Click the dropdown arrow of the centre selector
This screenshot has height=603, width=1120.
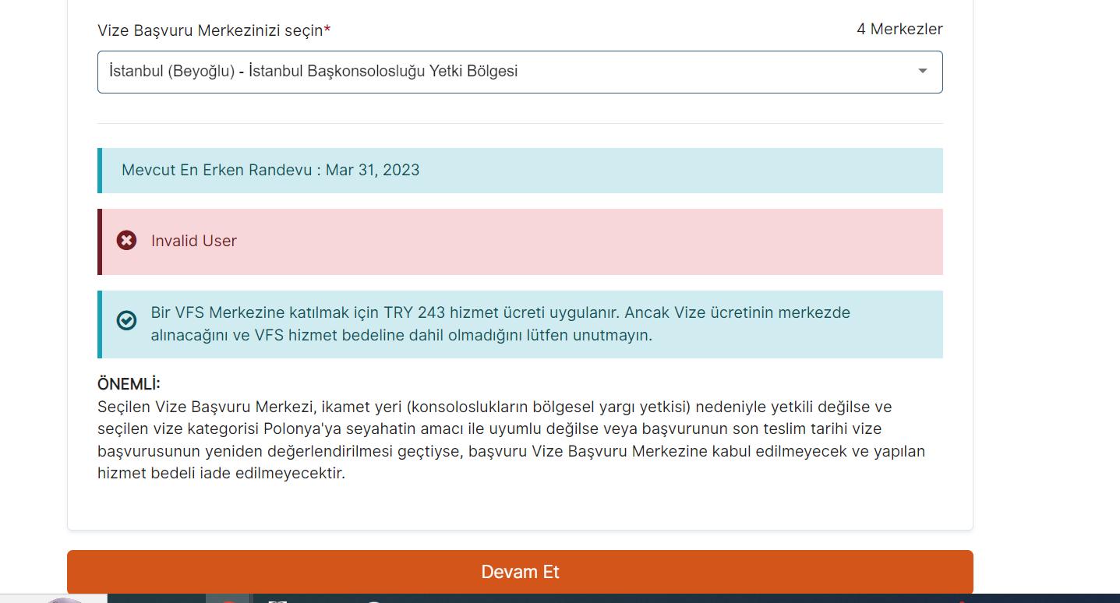click(922, 71)
